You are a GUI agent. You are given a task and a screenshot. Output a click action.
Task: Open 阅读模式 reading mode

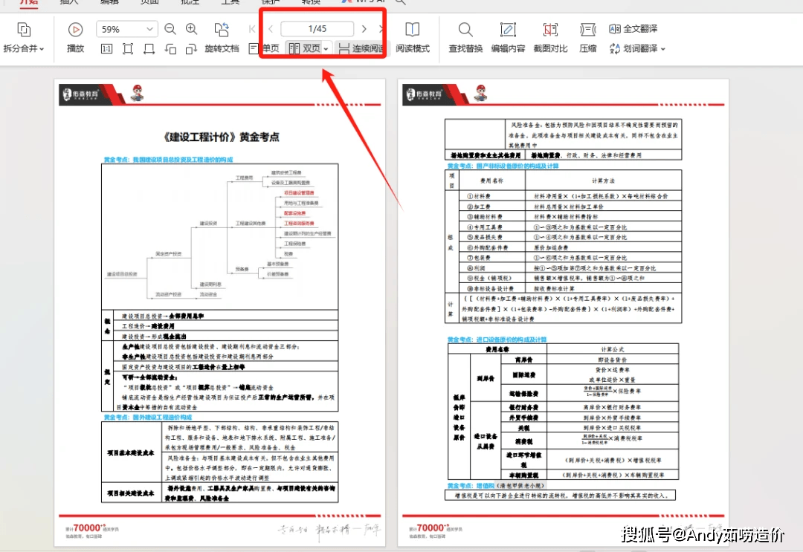[412, 37]
